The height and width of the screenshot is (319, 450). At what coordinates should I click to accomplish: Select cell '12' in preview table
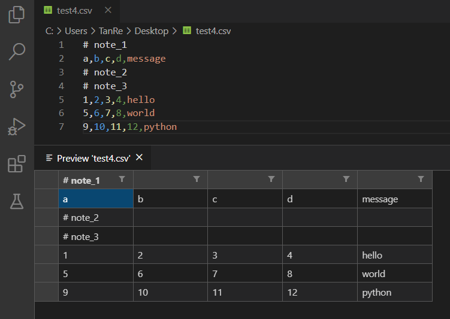point(320,292)
